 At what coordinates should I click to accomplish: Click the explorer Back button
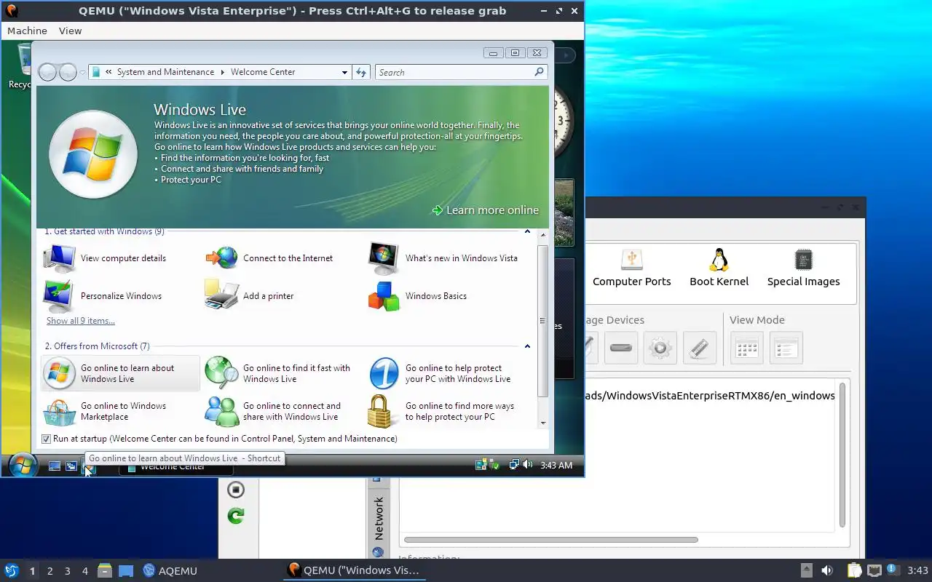(x=48, y=72)
